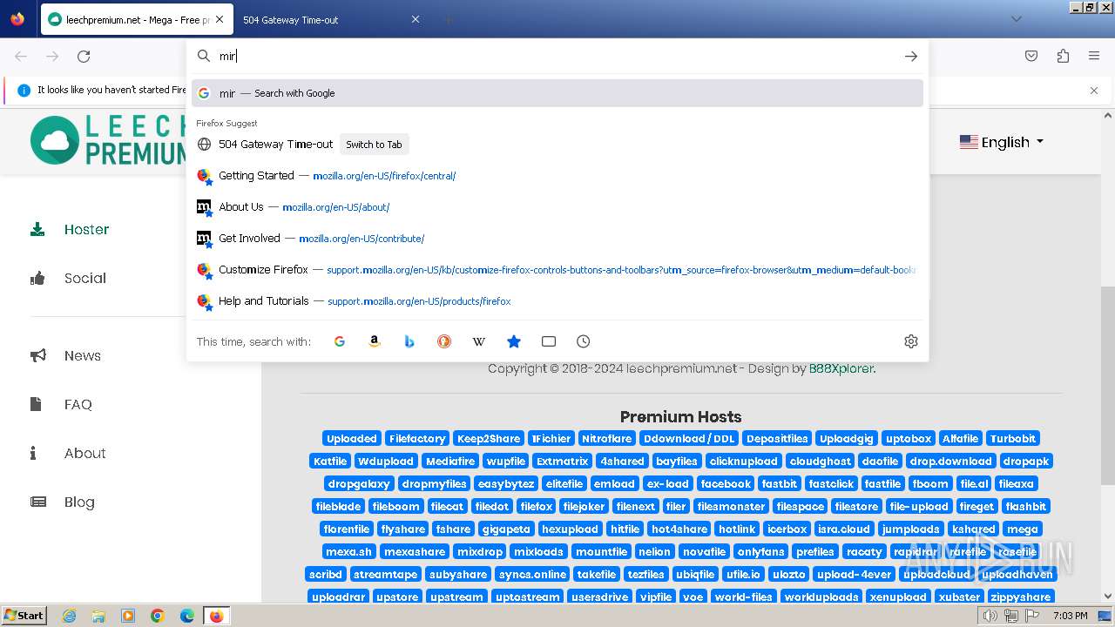Dismiss the notification bar with X
Viewport: 1115px width, 627px height.
1094,91
